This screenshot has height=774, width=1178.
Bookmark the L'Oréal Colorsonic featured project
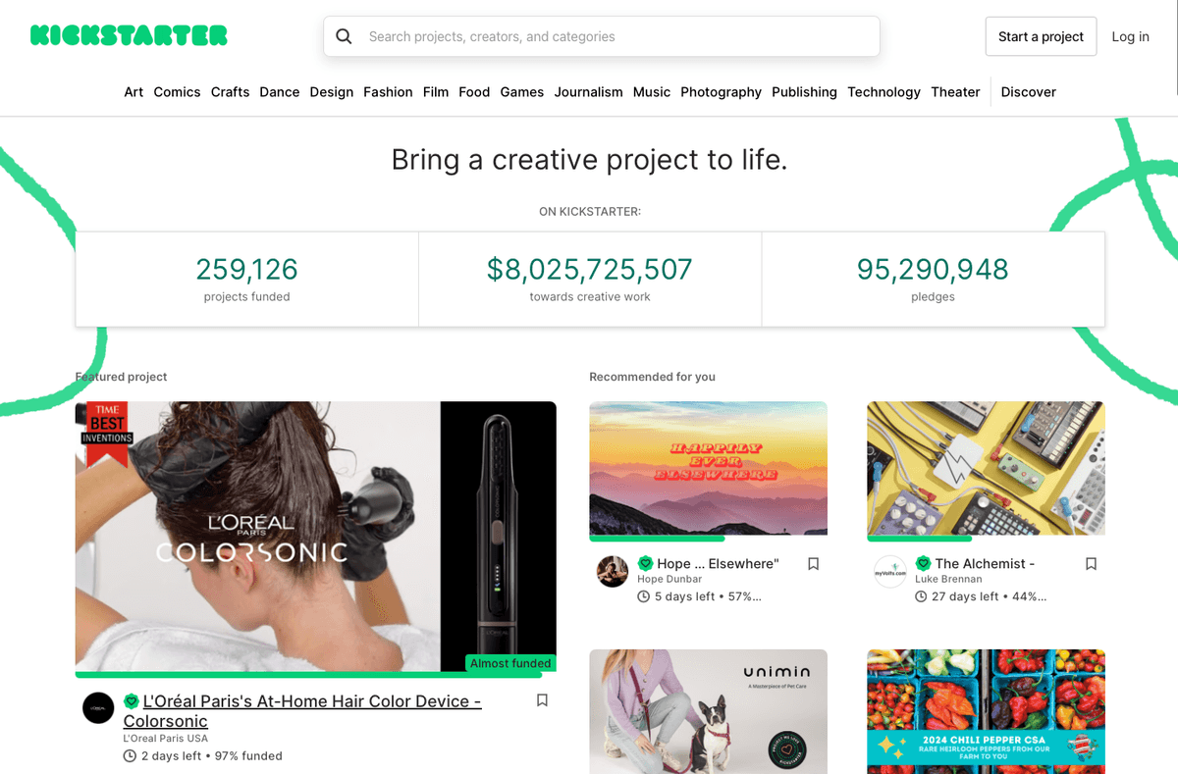tap(542, 700)
